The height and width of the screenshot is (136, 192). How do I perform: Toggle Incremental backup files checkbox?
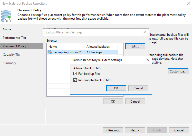point(75,80)
